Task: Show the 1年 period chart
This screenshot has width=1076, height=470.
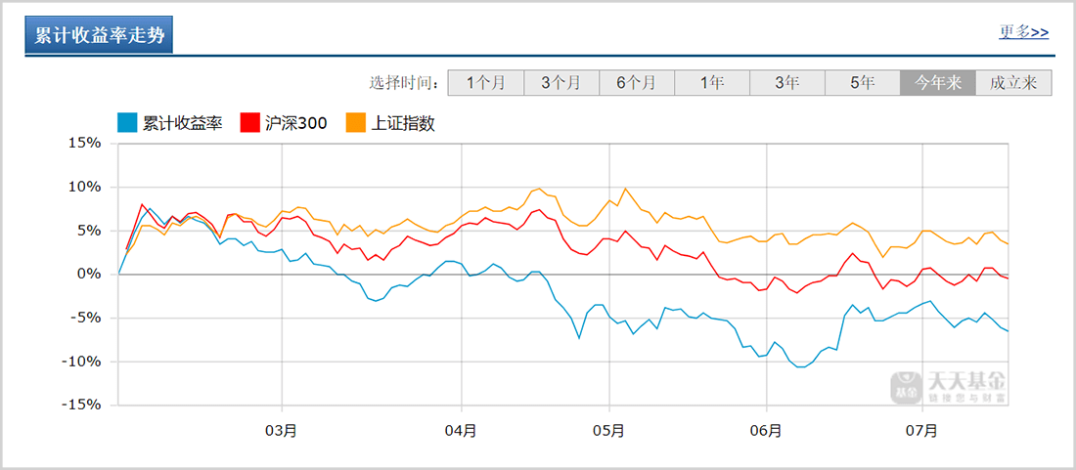Action: pyautogui.click(x=712, y=83)
